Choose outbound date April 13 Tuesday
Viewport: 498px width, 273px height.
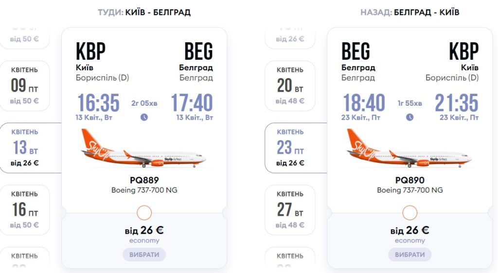[25, 147]
